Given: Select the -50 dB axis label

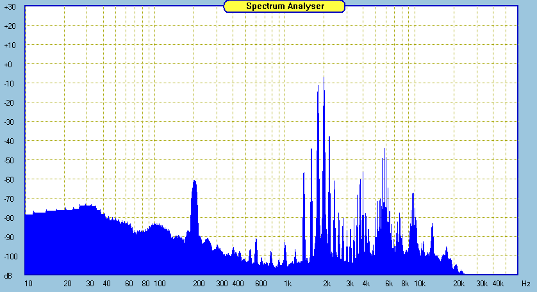Looking at the screenshot, I should pyautogui.click(x=10, y=160).
